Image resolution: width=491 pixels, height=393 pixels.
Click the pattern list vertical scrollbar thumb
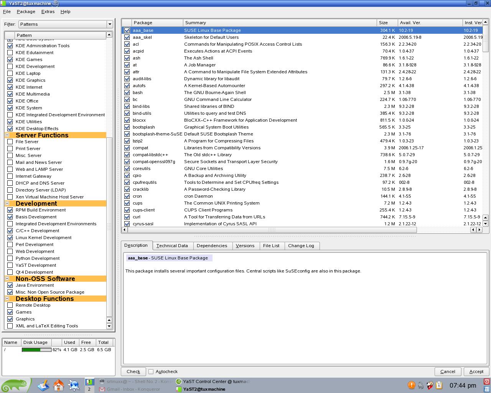[x=109, y=226]
